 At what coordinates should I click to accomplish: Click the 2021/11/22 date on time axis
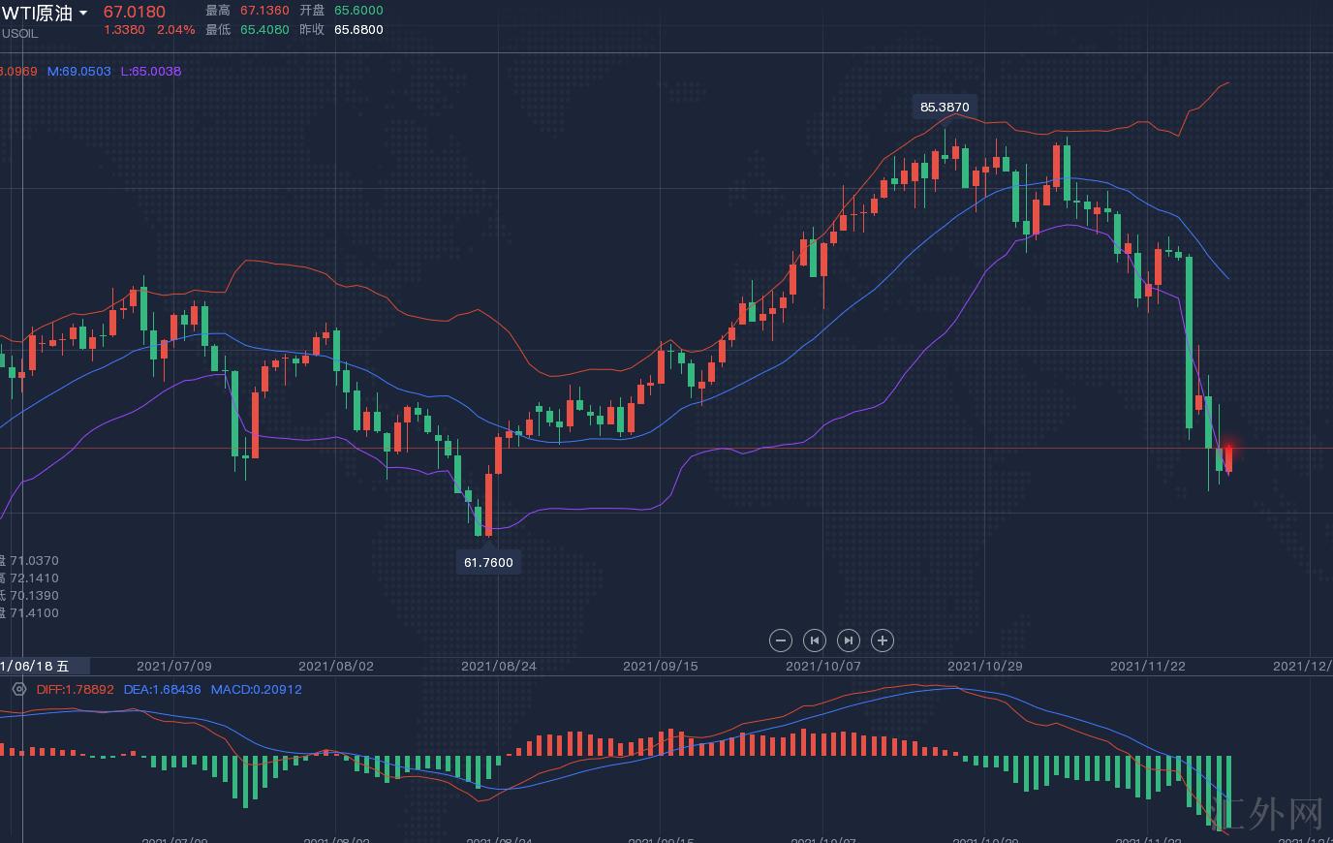point(1147,666)
